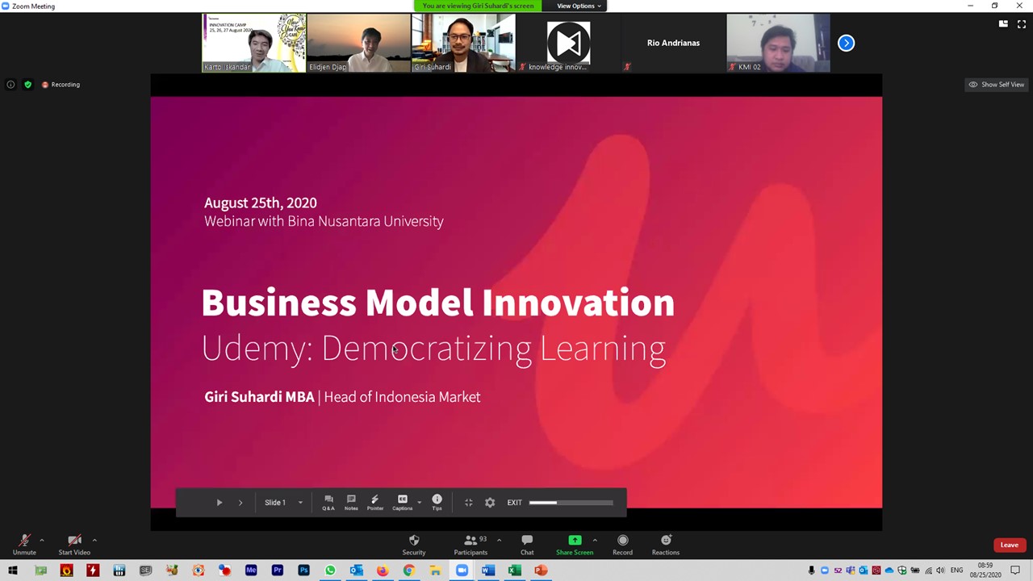This screenshot has width=1033, height=581.
Task: Toggle Captions in the presentation toolbar
Action: 402,502
